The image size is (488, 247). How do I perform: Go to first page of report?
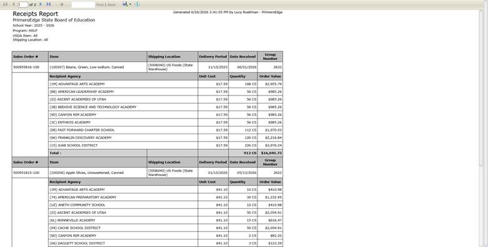5,4
